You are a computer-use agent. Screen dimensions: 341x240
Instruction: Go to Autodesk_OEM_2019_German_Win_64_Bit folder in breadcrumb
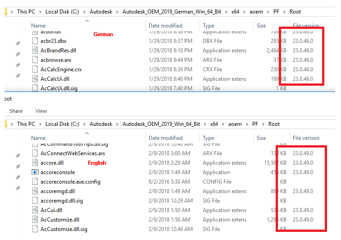[172, 12]
